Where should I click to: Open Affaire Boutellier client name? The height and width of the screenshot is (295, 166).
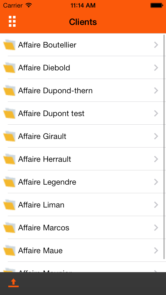click(x=47, y=45)
